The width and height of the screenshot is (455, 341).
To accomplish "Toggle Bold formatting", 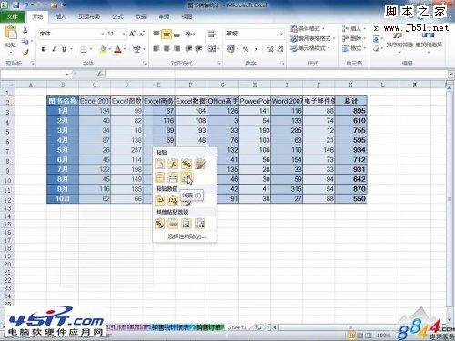I will 44,49.
